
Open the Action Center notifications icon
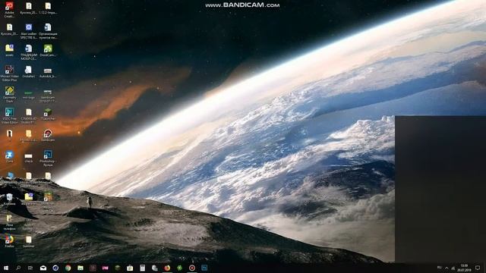tap(478, 268)
